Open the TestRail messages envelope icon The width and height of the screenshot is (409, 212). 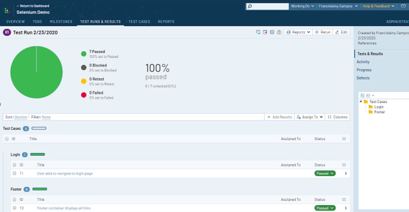(403, 6)
